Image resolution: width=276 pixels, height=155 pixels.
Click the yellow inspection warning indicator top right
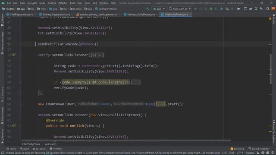coord(270,19)
